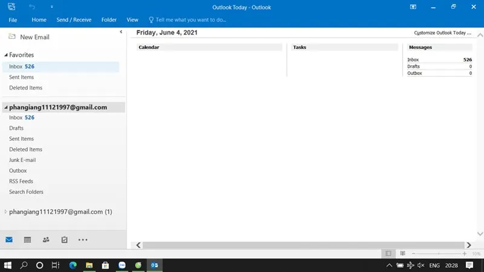The height and width of the screenshot is (272, 484).
Task: Open the account's Inbox 526 folder
Action: click(22, 117)
